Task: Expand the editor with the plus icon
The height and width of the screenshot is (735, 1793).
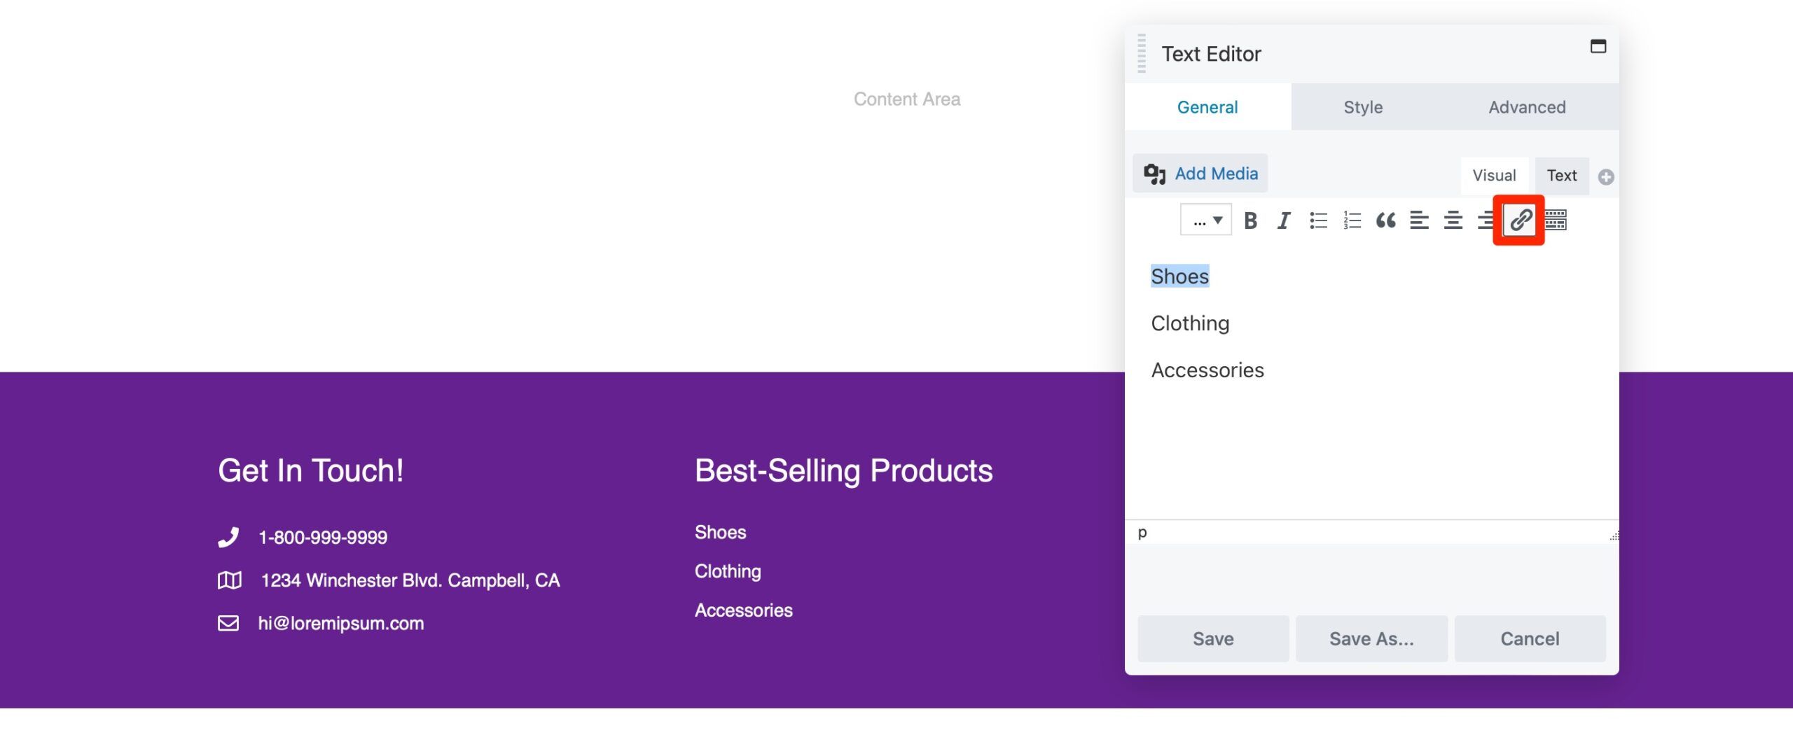Action: (x=1606, y=176)
